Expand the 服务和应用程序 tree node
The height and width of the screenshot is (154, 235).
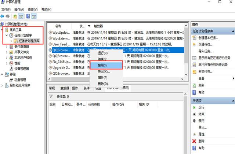pos(2,85)
